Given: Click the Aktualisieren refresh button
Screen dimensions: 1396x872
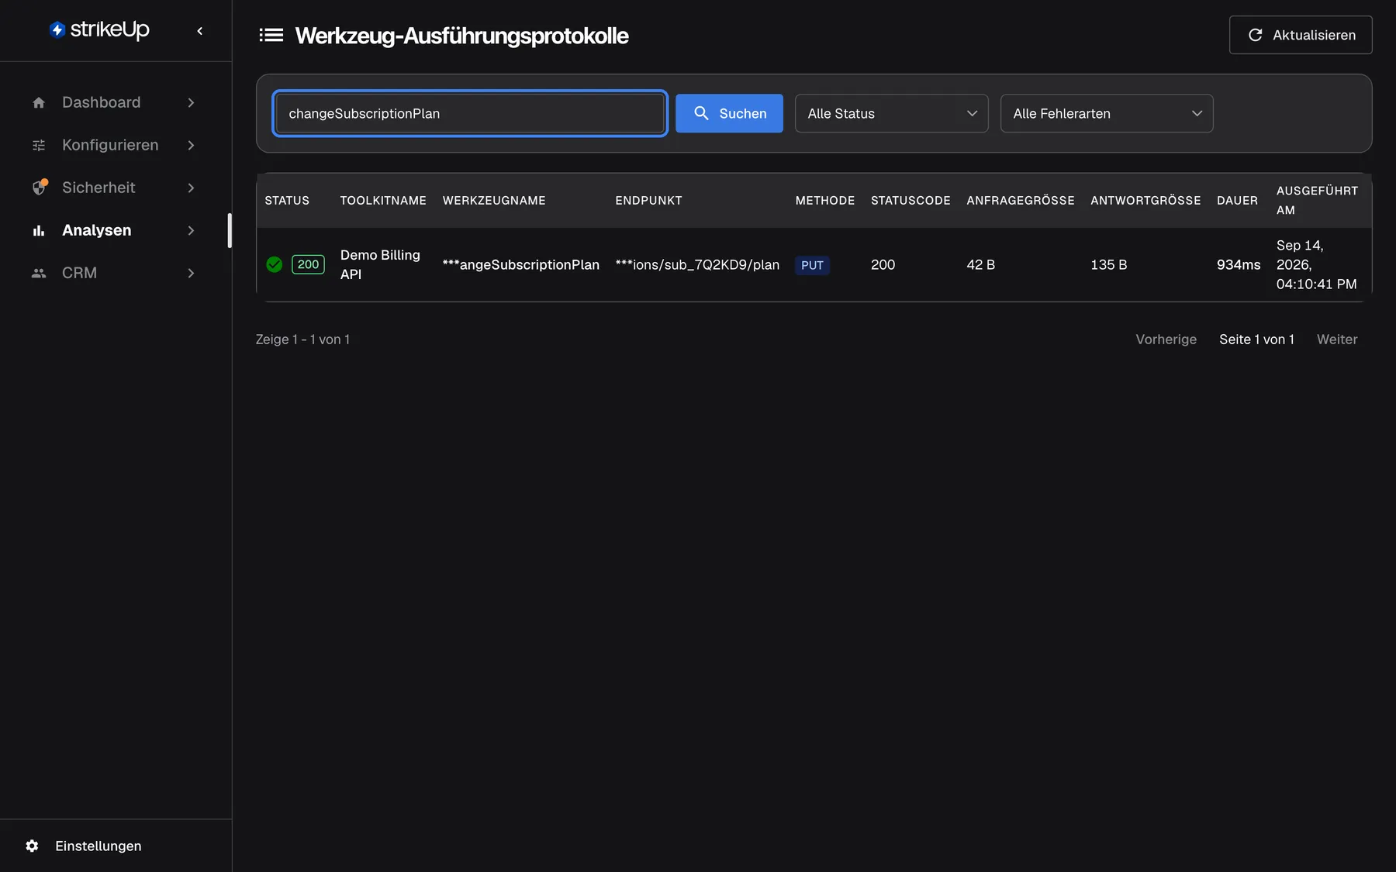Looking at the screenshot, I should [x=1301, y=35].
